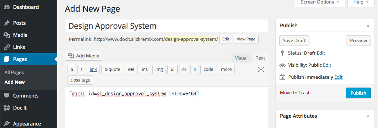This screenshot has width=378, height=128.
Task: Click the Preview button
Action: (358, 40)
